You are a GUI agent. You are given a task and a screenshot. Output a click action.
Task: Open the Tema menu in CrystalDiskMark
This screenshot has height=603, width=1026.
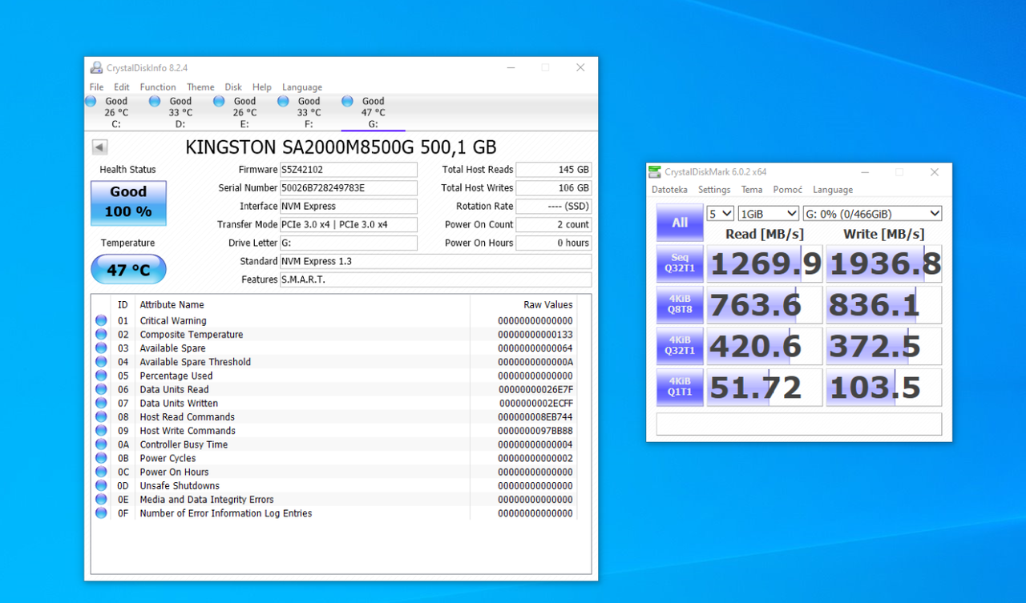(752, 190)
